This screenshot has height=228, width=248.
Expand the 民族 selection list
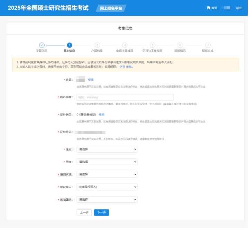[x=107, y=162]
